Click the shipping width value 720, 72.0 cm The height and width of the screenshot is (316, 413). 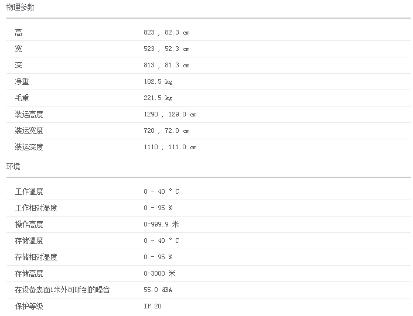click(166, 131)
